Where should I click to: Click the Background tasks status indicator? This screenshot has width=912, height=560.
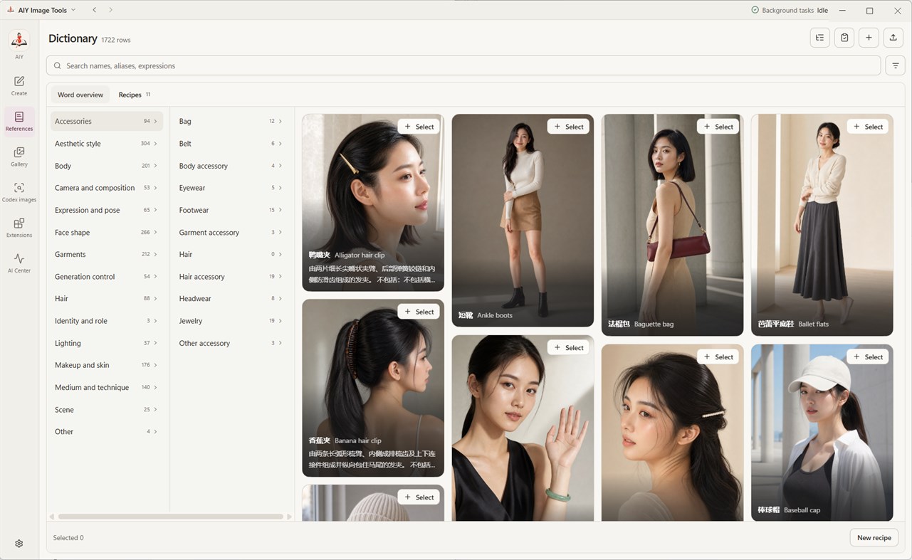click(790, 11)
